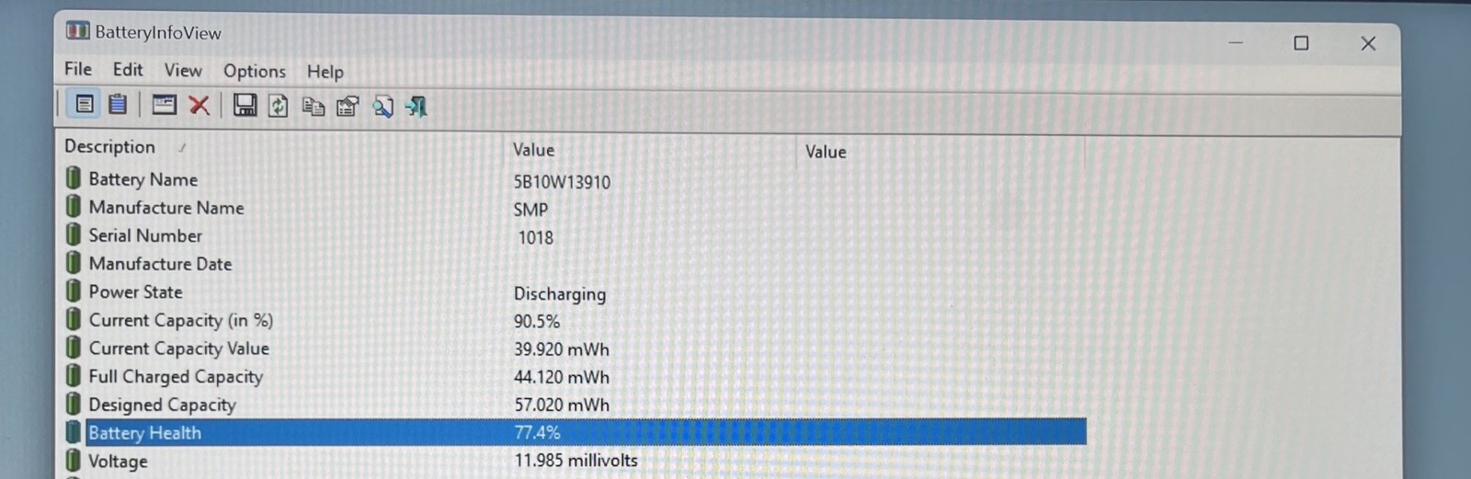Image resolution: width=1471 pixels, height=479 pixels.
Task: Switch to Show Battery Log view
Action: click(x=118, y=105)
